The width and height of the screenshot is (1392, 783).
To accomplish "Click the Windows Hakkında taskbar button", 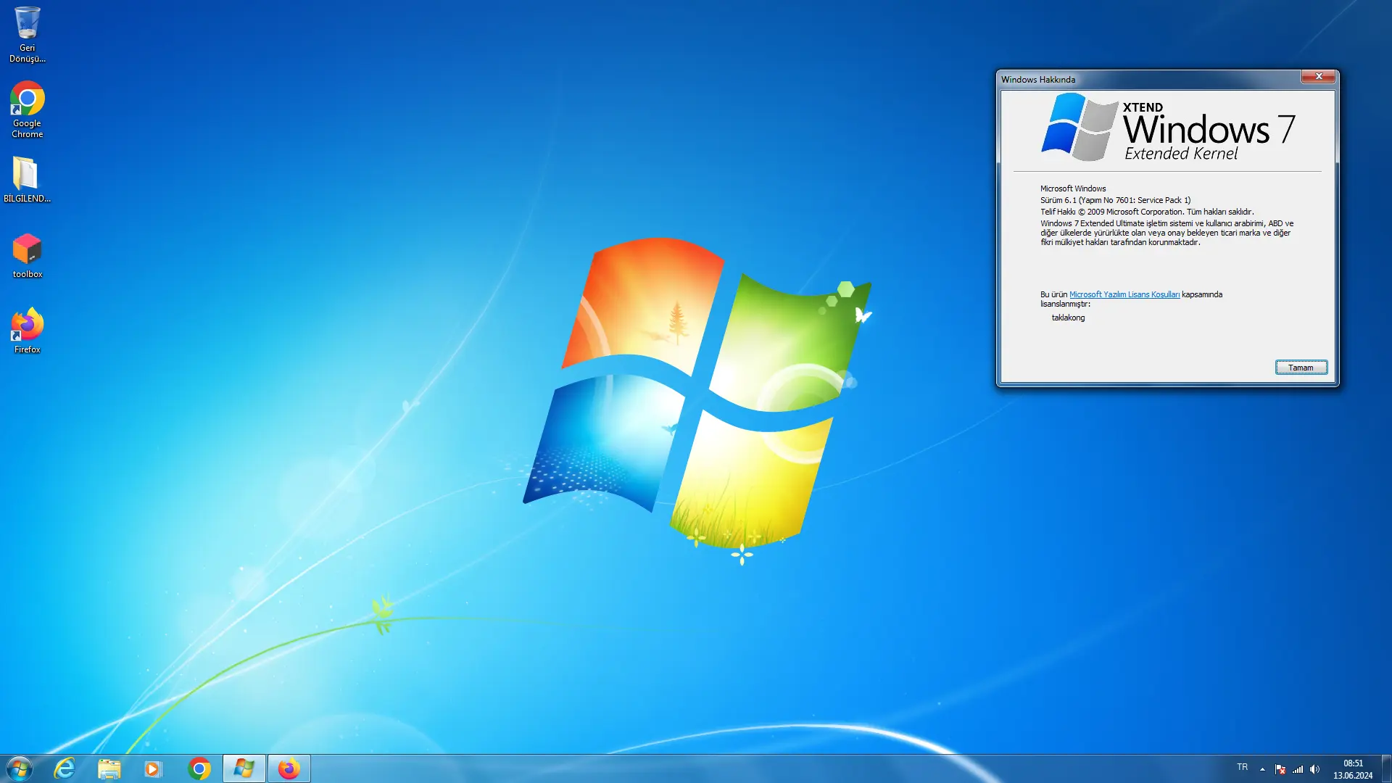I will tap(244, 768).
